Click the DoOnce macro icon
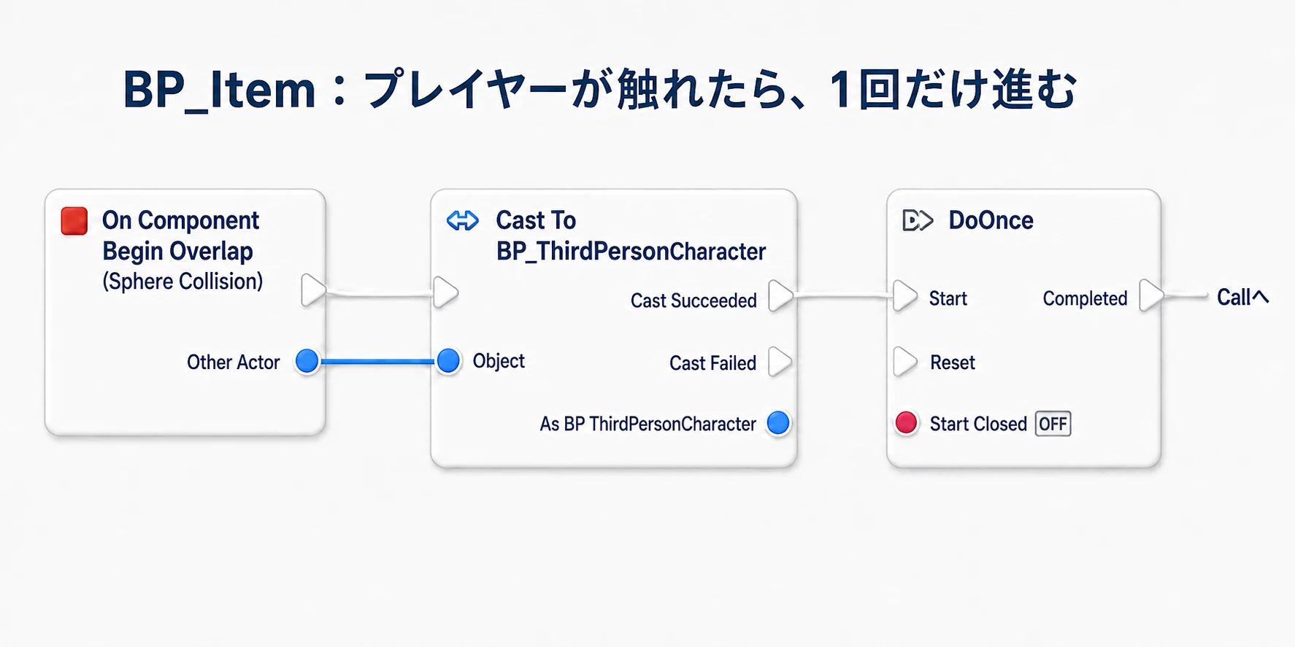 tap(918, 220)
